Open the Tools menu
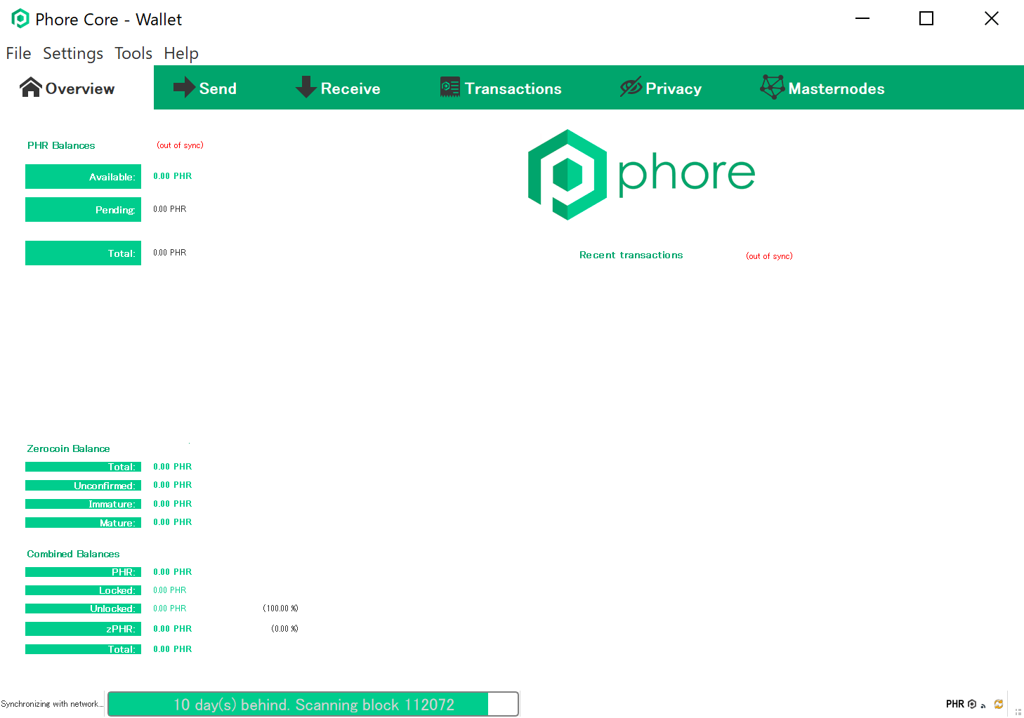1024x718 pixels. point(133,53)
